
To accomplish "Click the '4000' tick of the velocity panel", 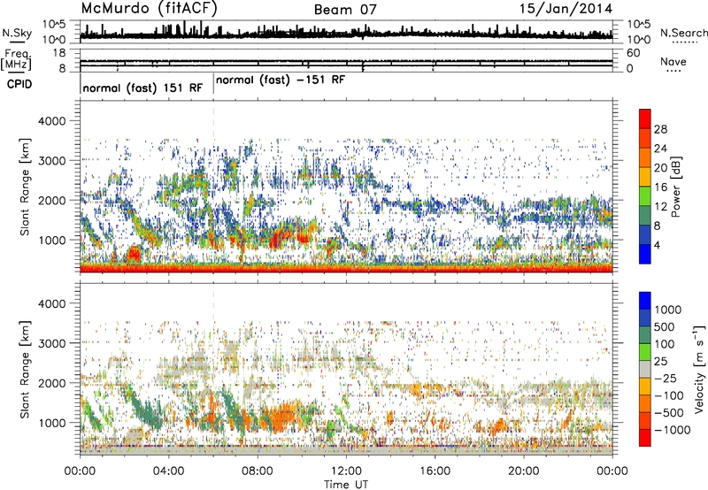I will (52, 303).
